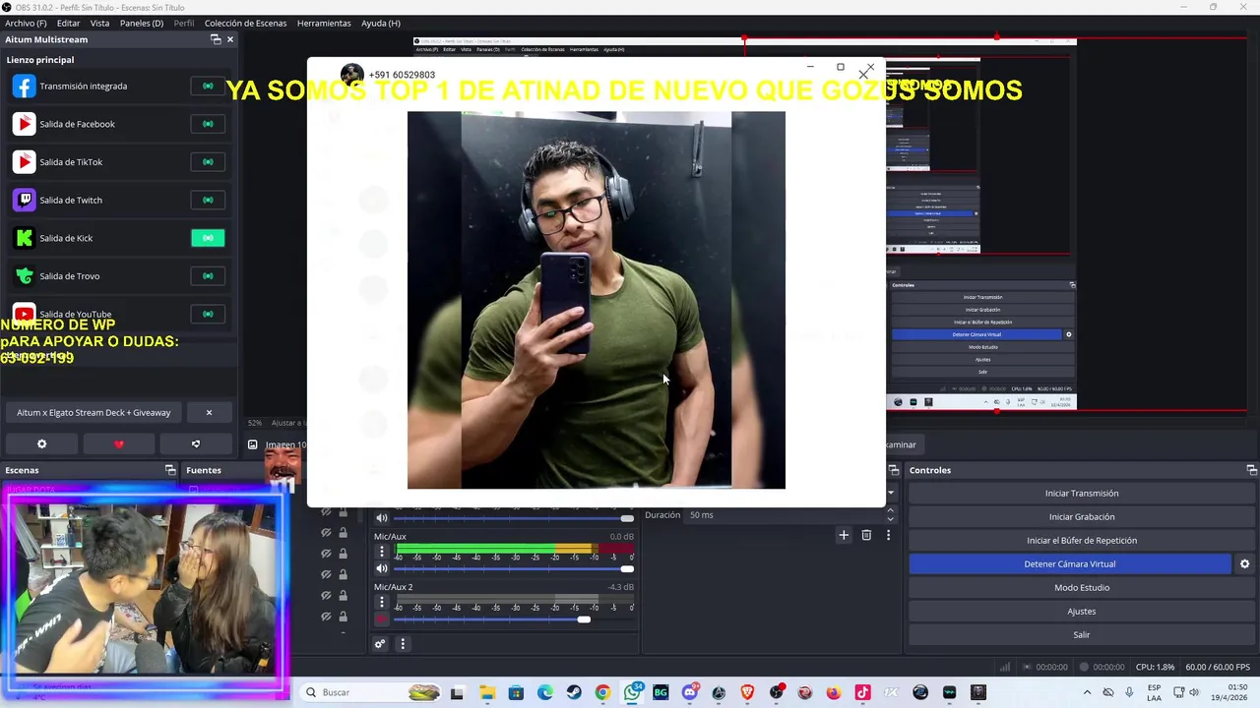Toggle Salida de Twitch output
The image size is (1260, 708).
click(x=208, y=201)
